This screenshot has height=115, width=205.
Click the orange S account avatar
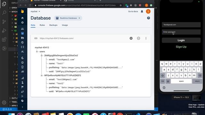click(148, 11)
